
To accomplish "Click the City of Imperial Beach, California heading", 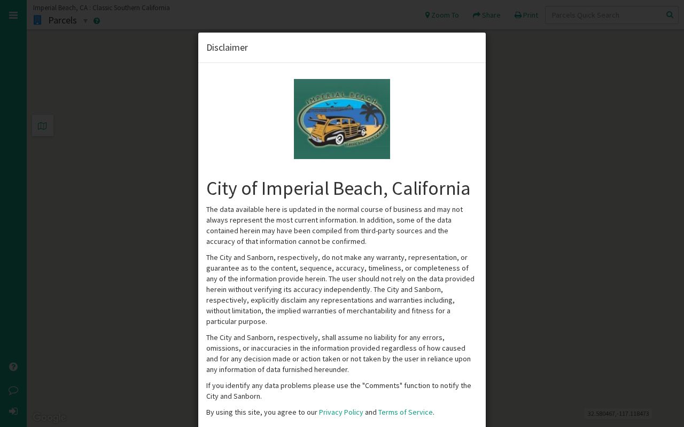I will coord(338,188).
